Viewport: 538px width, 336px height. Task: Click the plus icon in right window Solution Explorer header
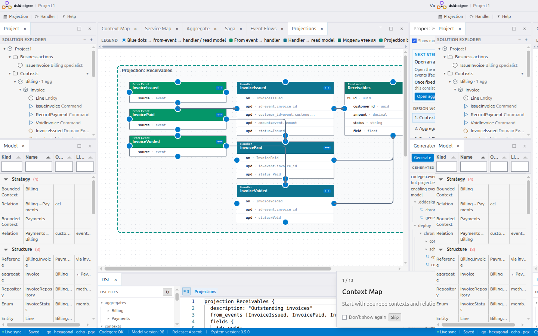(526, 40)
